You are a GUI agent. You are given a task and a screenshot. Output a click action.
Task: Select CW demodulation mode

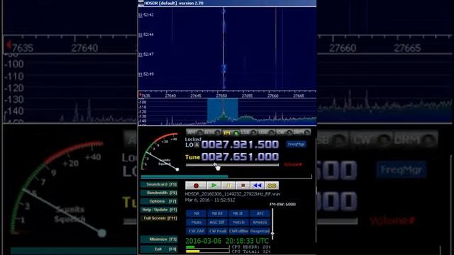(284, 132)
